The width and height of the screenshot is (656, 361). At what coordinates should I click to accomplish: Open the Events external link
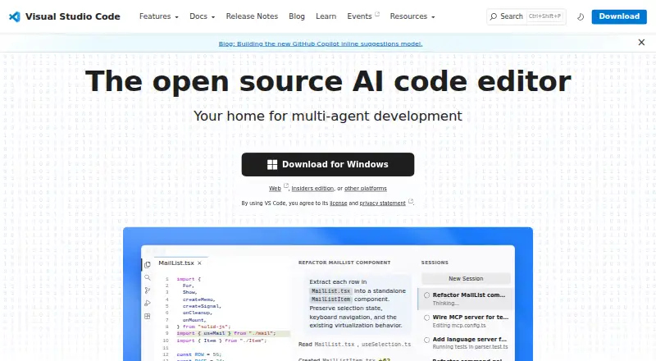coord(362,16)
